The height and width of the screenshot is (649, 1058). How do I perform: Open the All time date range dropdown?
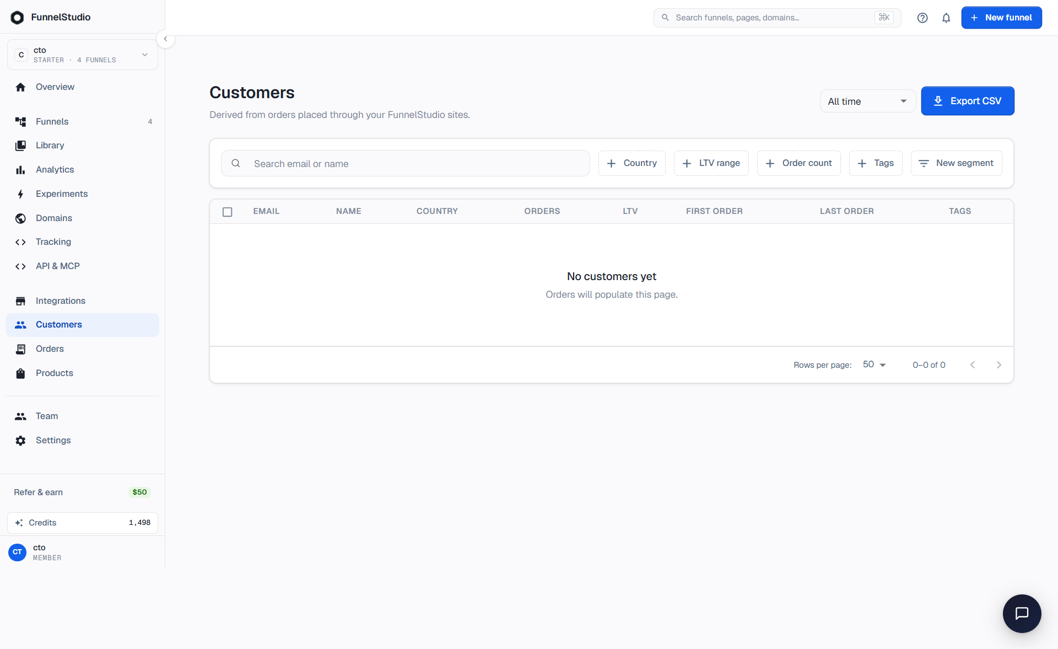tap(867, 101)
